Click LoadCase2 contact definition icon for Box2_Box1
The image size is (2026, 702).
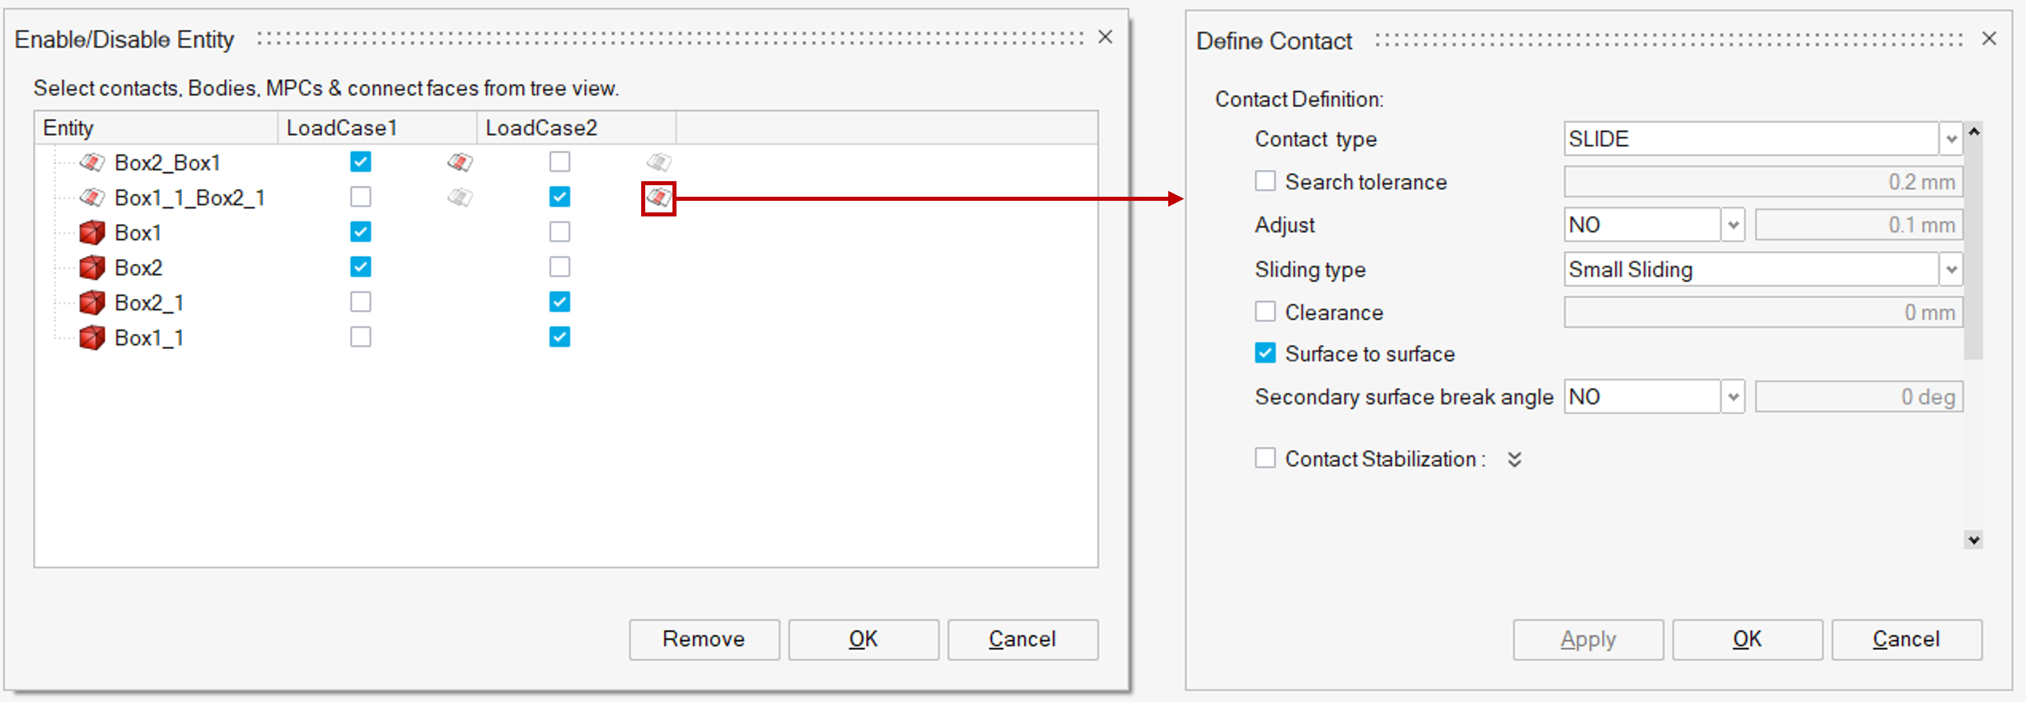[x=659, y=163]
